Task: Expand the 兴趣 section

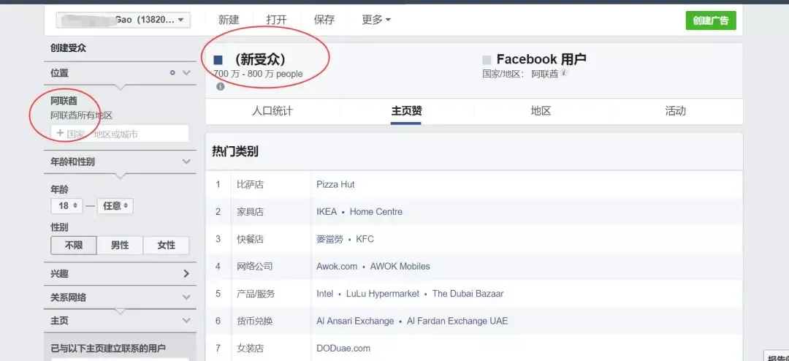Action: pos(187,274)
